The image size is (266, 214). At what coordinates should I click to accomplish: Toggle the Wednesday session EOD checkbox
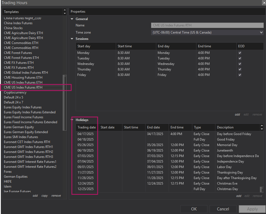pos(240,64)
